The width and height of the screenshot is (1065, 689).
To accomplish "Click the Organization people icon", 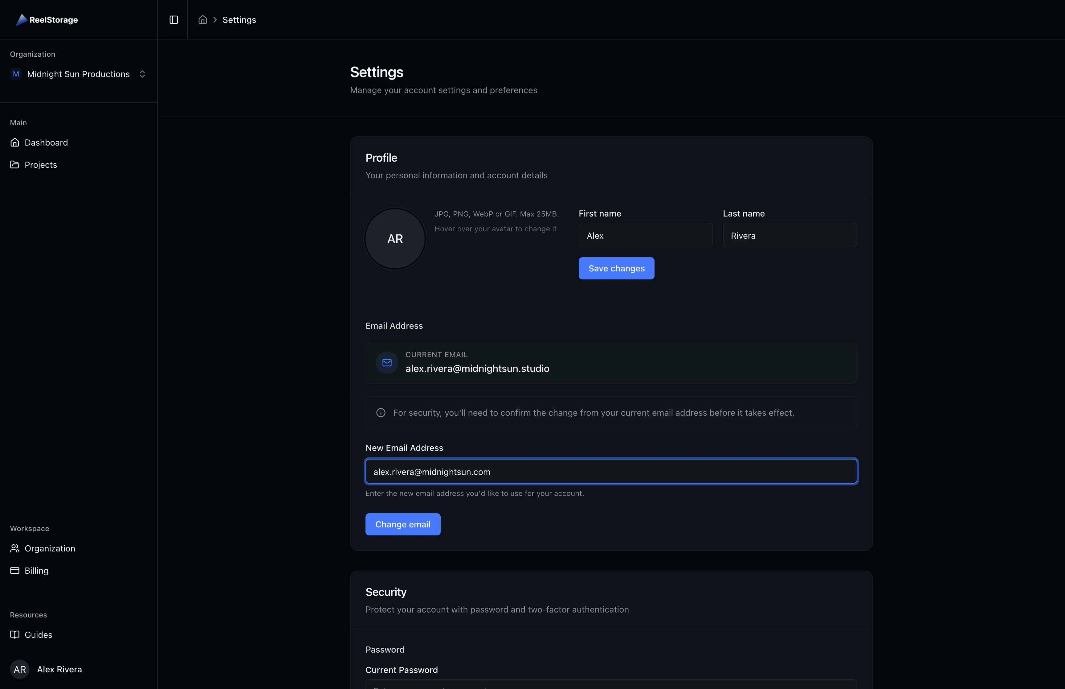I will (x=15, y=548).
